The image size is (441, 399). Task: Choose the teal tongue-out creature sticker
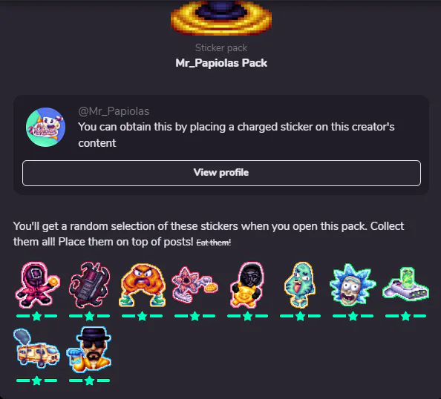click(300, 286)
